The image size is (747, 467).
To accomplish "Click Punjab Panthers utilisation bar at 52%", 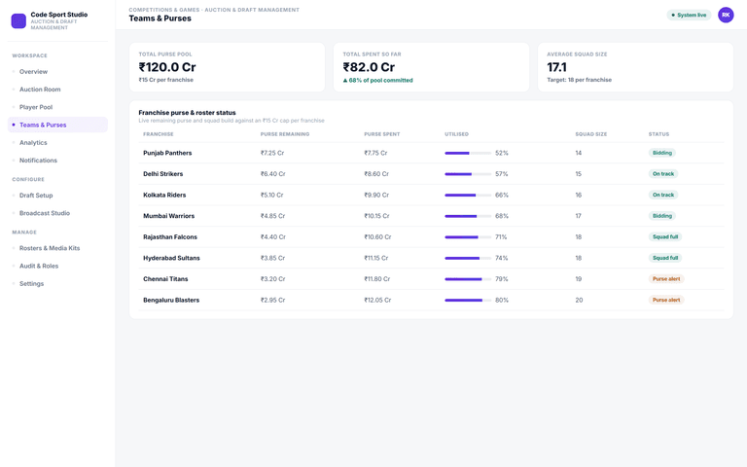I will coord(468,153).
